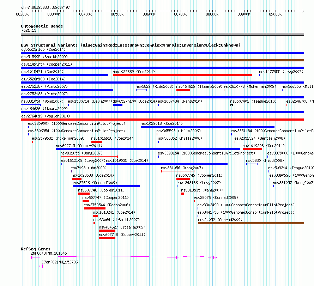Image resolution: width=314 pixels, height=286 pixels.
Task: Click the Cytogenetic Bands track title
Action: point(42,26)
